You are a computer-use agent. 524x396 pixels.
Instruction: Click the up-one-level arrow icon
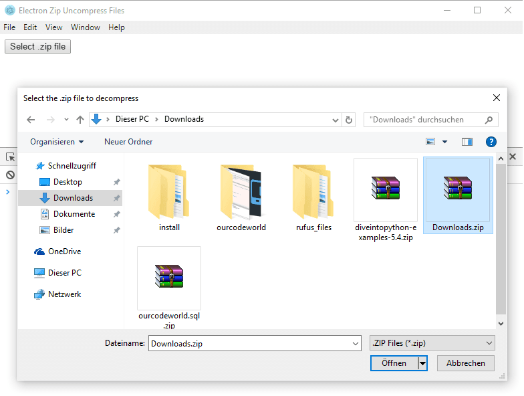pos(80,120)
